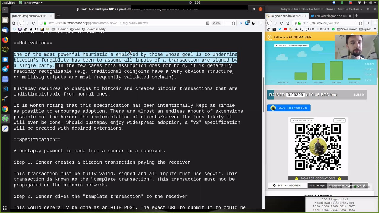Show applications grid in the dock
The height and width of the screenshot is (213, 379).
pos(5,208)
